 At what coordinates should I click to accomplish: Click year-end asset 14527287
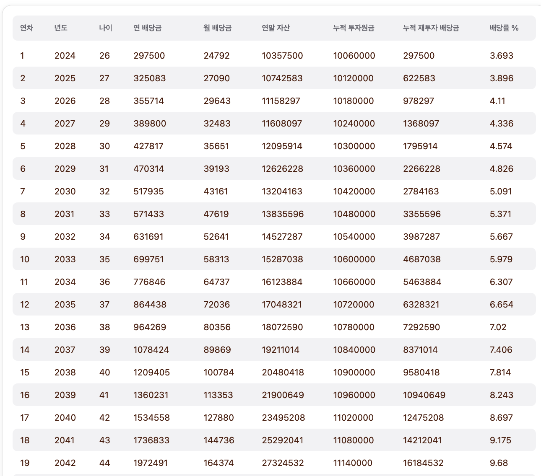(x=282, y=237)
